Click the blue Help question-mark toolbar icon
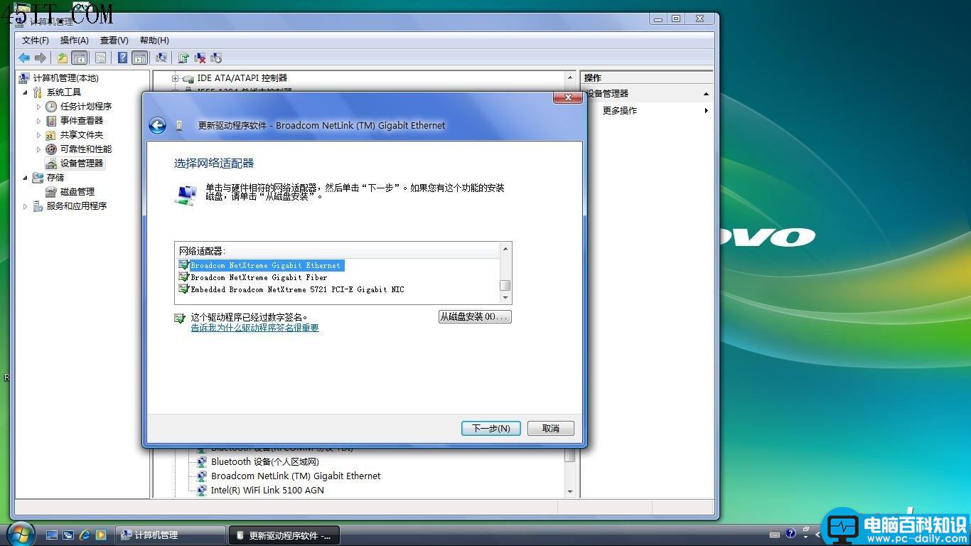 [x=122, y=58]
